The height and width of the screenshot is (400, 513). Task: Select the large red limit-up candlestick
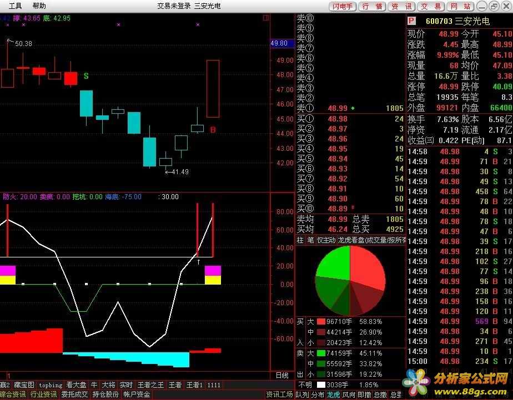213,89
